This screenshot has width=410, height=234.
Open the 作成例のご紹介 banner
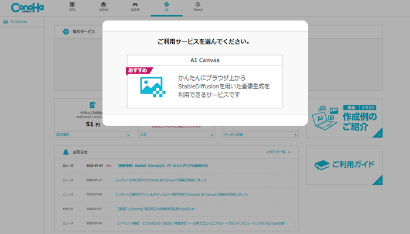tap(344, 118)
